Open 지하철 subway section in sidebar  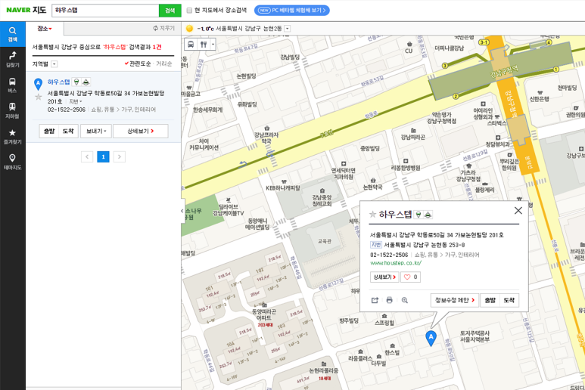(x=12, y=111)
